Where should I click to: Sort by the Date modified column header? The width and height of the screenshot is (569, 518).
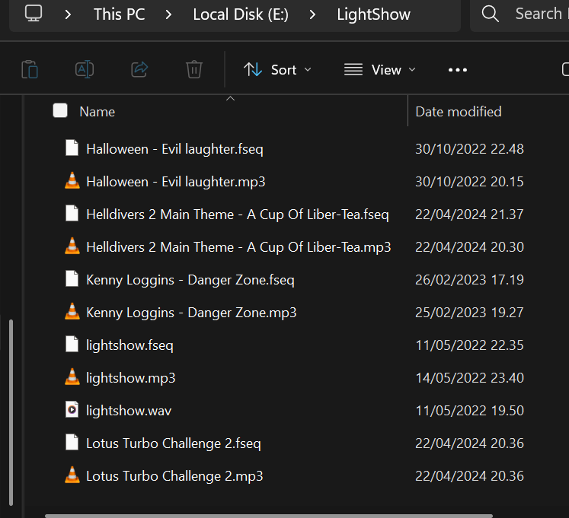tap(458, 112)
